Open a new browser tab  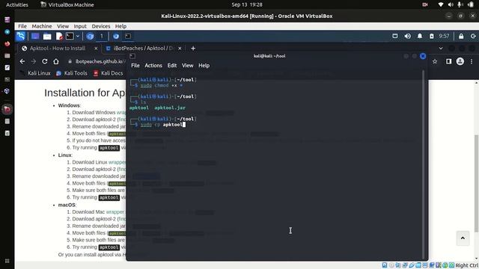(193, 48)
